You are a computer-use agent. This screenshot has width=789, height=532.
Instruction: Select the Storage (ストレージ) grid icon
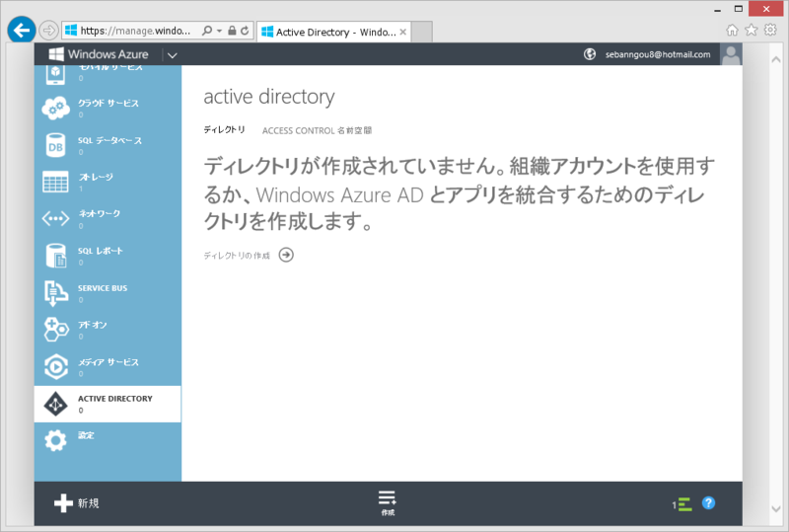point(55,182)
